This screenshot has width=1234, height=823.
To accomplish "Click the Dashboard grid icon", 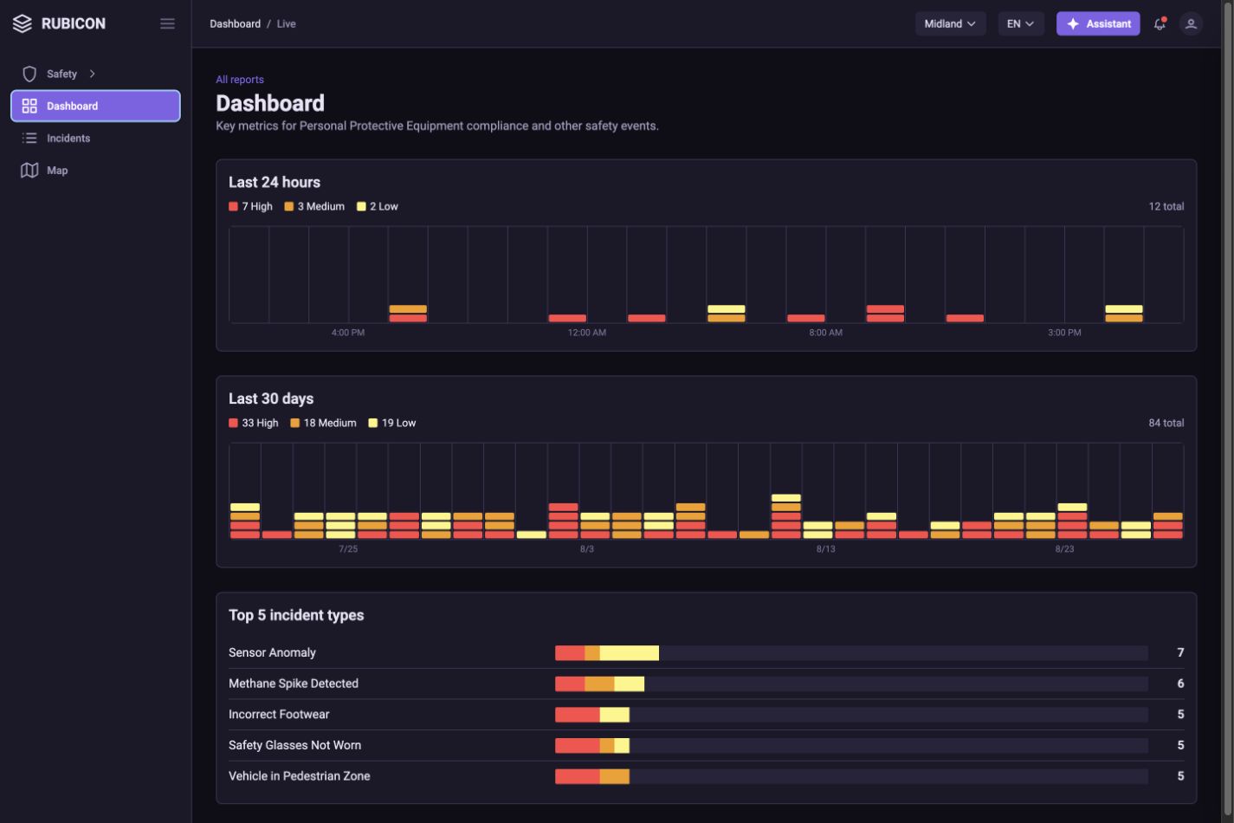I will (29, 106).
